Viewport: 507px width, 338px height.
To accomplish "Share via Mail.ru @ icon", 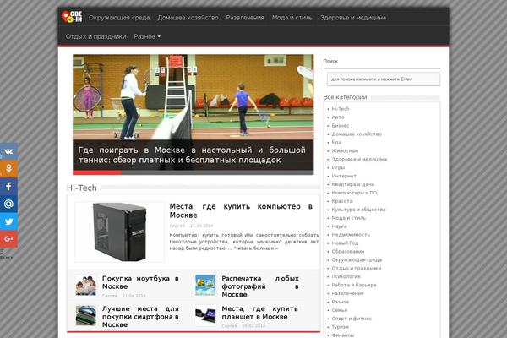I will tap(8, 204).
